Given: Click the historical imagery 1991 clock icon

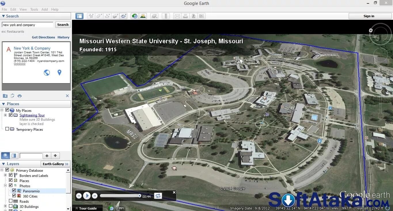Looking at the screenshot, I should 111,208.
